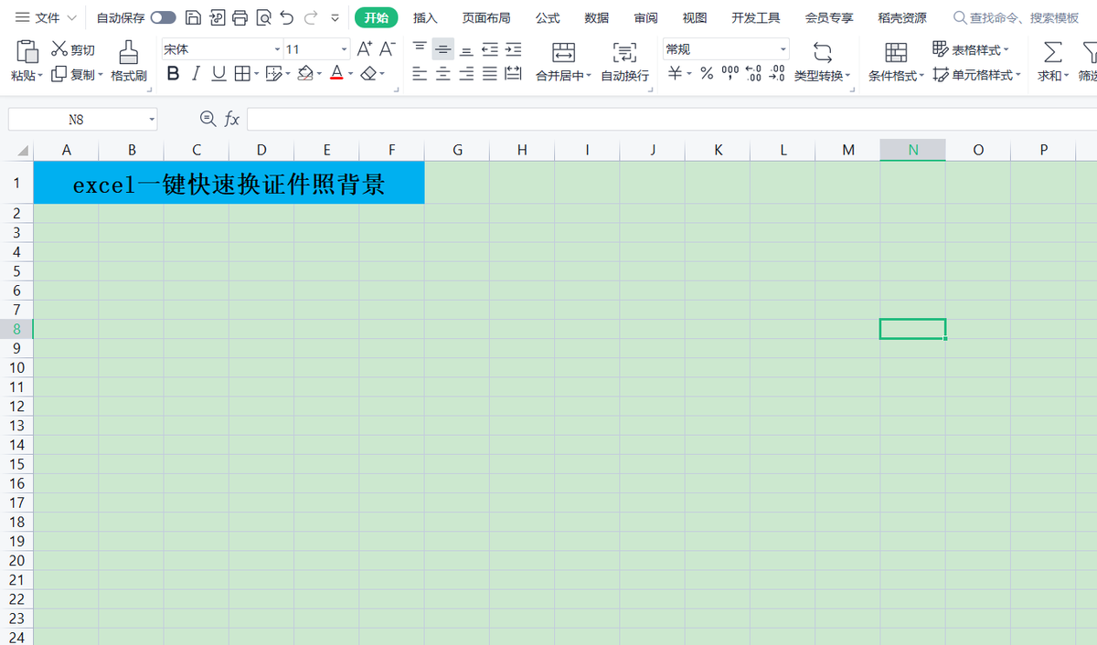
Task: Expand Conditional Formatting (条件格式) dropdown
Action: pyautogui.click(x=921, y=76)
